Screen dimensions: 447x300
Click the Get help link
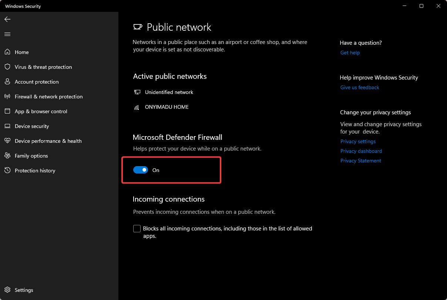pyautogui.click(x=350, y=53)
